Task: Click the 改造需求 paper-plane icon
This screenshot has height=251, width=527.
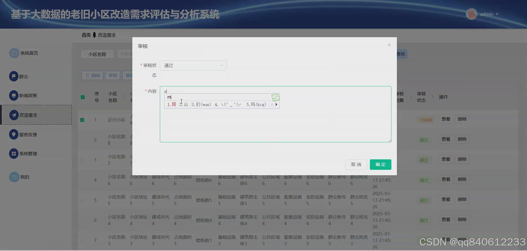Action: (x=14, y=115)
